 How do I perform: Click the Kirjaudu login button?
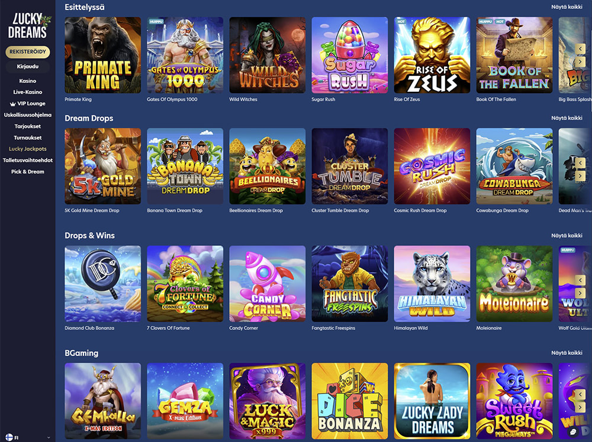tap(28, 66)
